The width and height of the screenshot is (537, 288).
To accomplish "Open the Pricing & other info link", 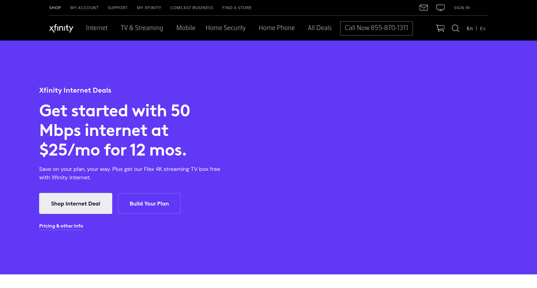I will [61, 226].
